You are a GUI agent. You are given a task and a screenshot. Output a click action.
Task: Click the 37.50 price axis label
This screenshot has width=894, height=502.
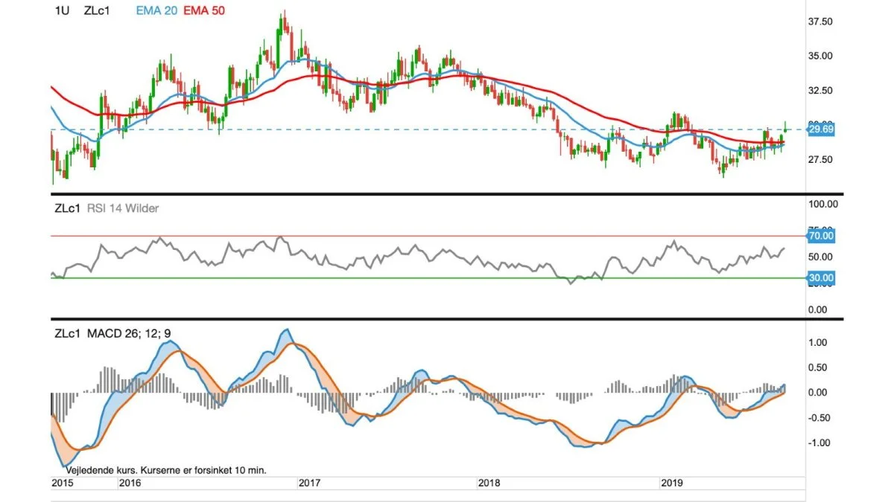coord(821,22)
